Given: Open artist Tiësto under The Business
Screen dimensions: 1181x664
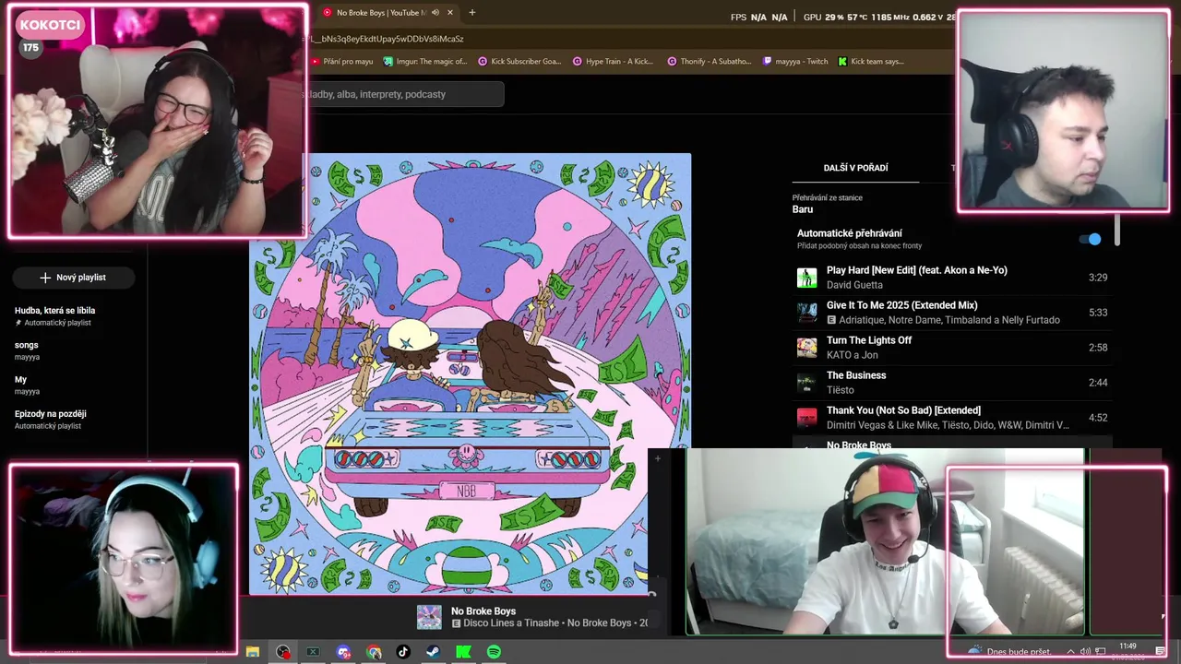Looking at the screenshot, I should (x=840, y=390).
